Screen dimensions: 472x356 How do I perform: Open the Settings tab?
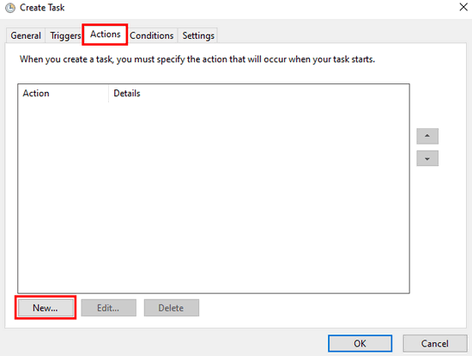click(198, 35)
